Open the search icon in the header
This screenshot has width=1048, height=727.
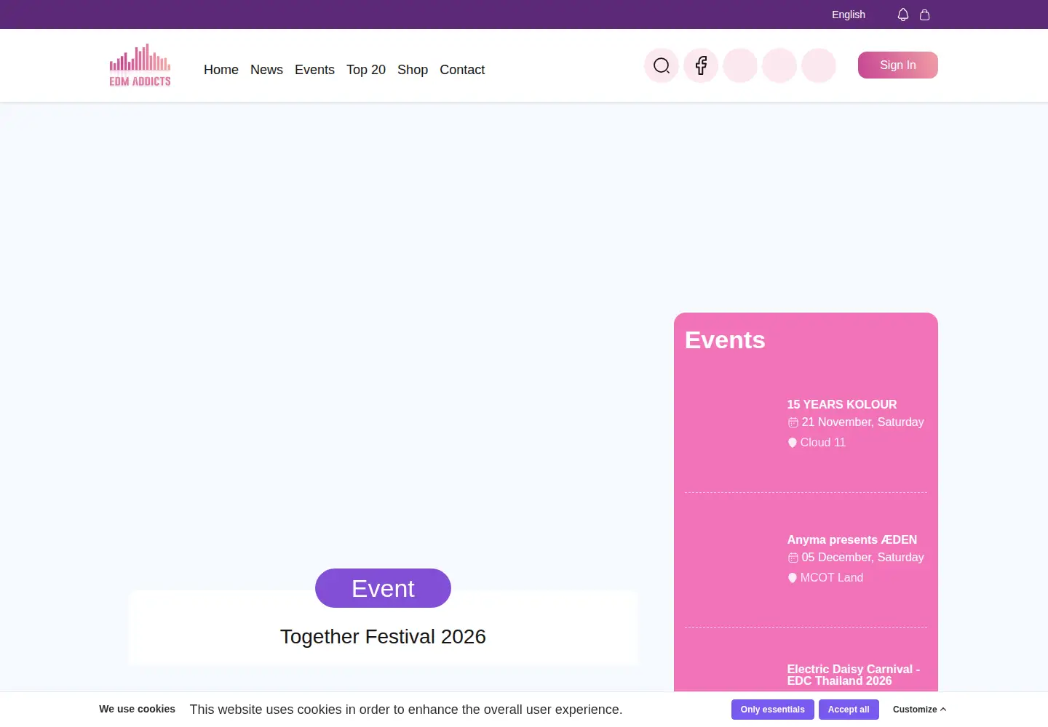pos(662,65)
